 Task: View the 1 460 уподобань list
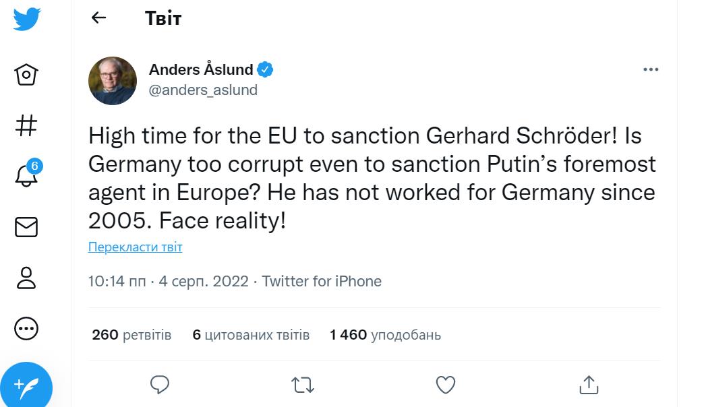(385, 335)
